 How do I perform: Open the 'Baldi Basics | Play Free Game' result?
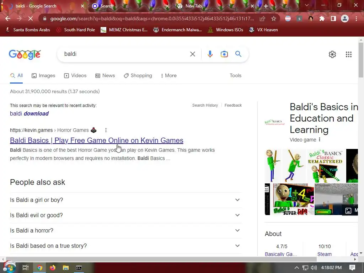[97, 140]
